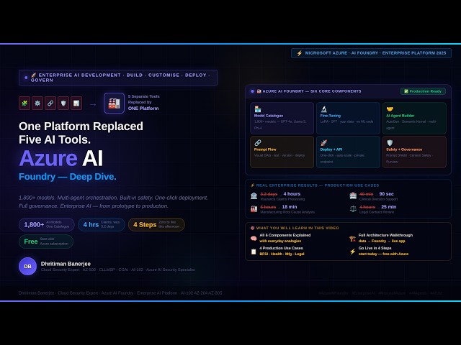Click the hospital icon for Clinical Decision Support

(x=353, y=196)
